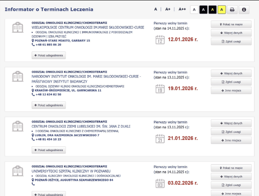Click the calendar icon showing 21
The width and height of the screenshot is (259, 196).
159,139
